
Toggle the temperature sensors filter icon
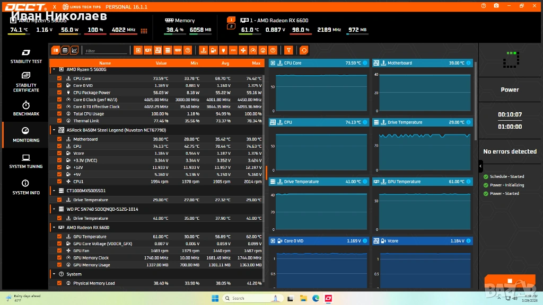point(203,50)
